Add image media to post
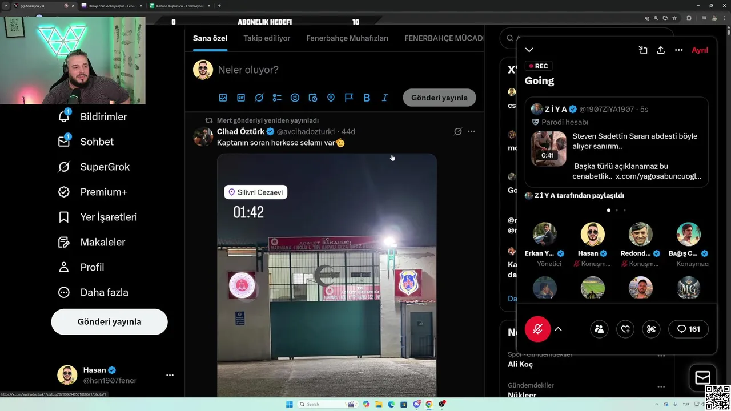731x411 pixels. click(223, 98)
